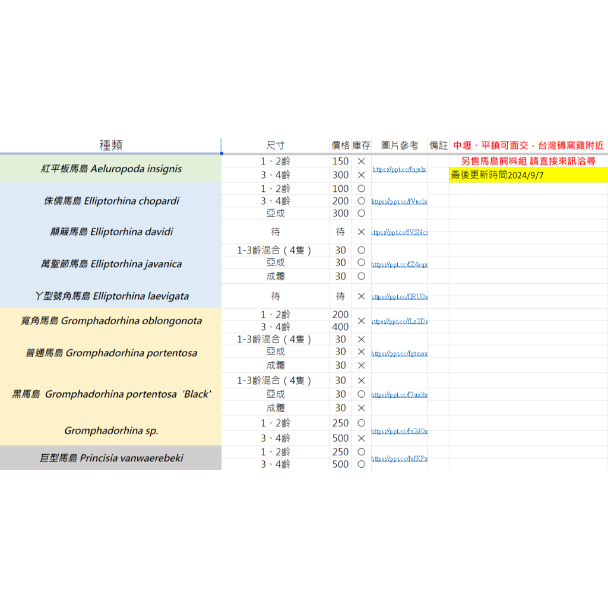Select the Gromphadorhina sp. species cell
This screenshot has width=608, height=608.
111,430
